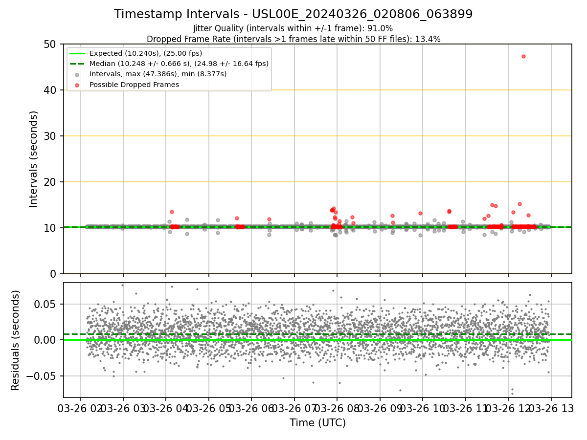Screen dimensions: 587x440
Task: Click the Time (UTC) x-axis label
Action: click(x=317, y=423)
